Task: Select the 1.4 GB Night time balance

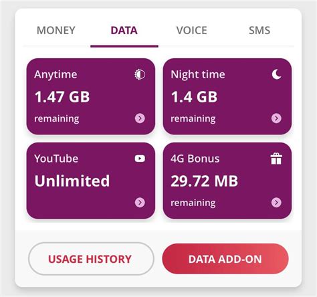Action: click(x=194, y=97)
